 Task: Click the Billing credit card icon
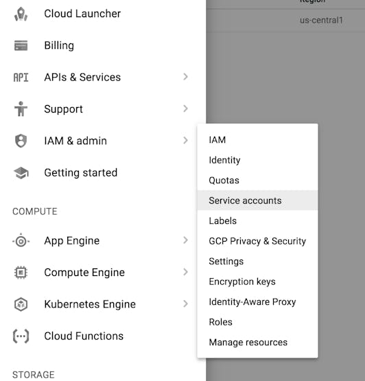[21, 45]
